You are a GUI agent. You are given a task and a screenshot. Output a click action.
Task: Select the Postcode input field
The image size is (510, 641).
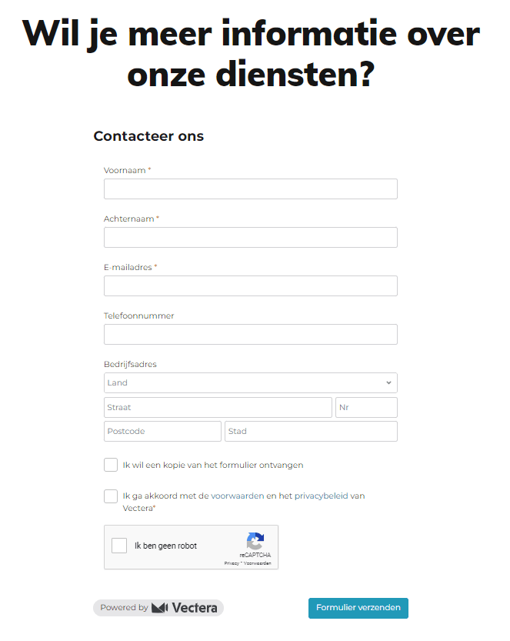coord(162,431)
